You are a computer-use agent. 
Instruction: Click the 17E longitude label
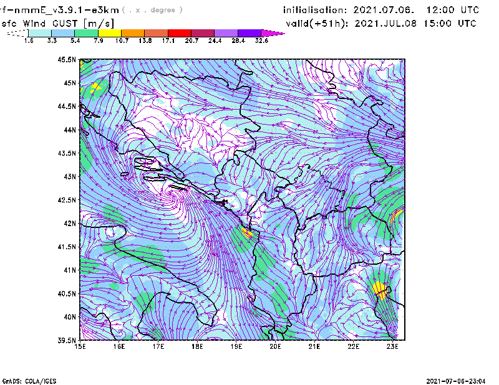point(158,346)
